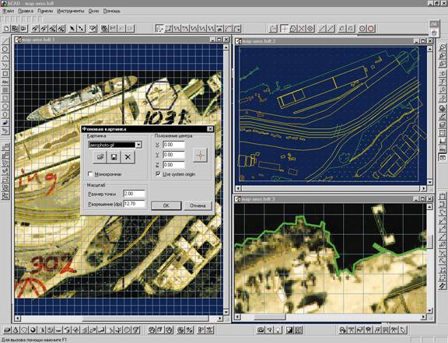
Task: Open the Инструменты menu
Action: 71,11
